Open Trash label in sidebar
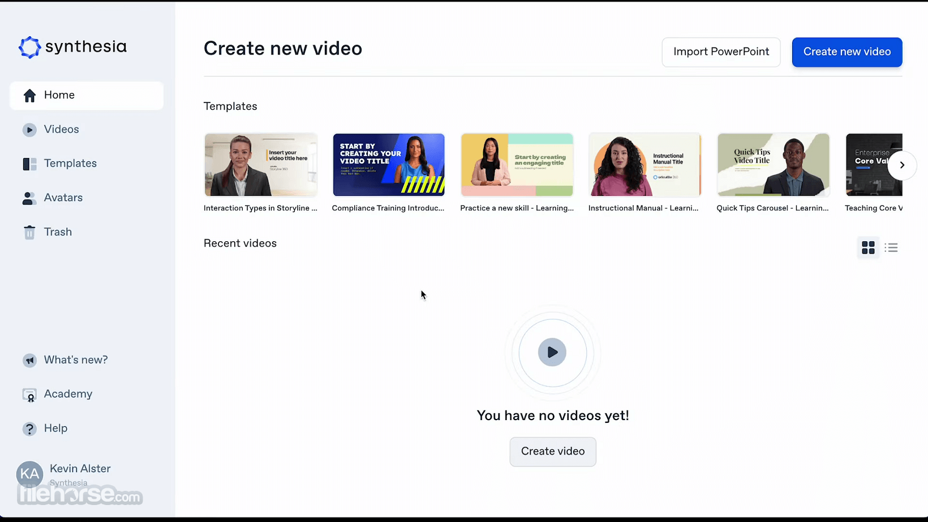 (58, 232)
